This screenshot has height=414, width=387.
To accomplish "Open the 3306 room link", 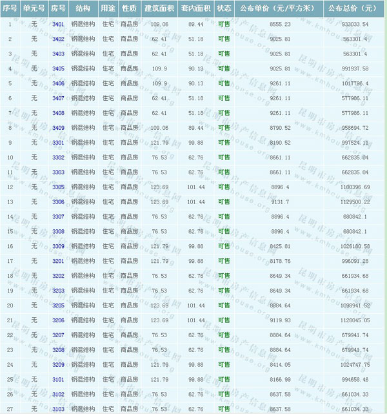I will [58, 202].
